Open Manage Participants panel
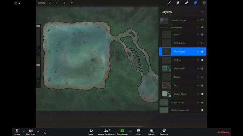This screenshot has width=243, height=136. click(x=106, y=132)
